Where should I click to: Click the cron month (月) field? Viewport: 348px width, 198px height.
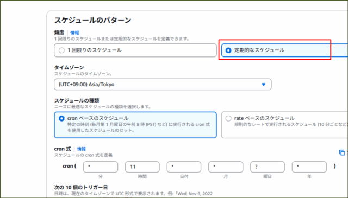click(226, 167)
